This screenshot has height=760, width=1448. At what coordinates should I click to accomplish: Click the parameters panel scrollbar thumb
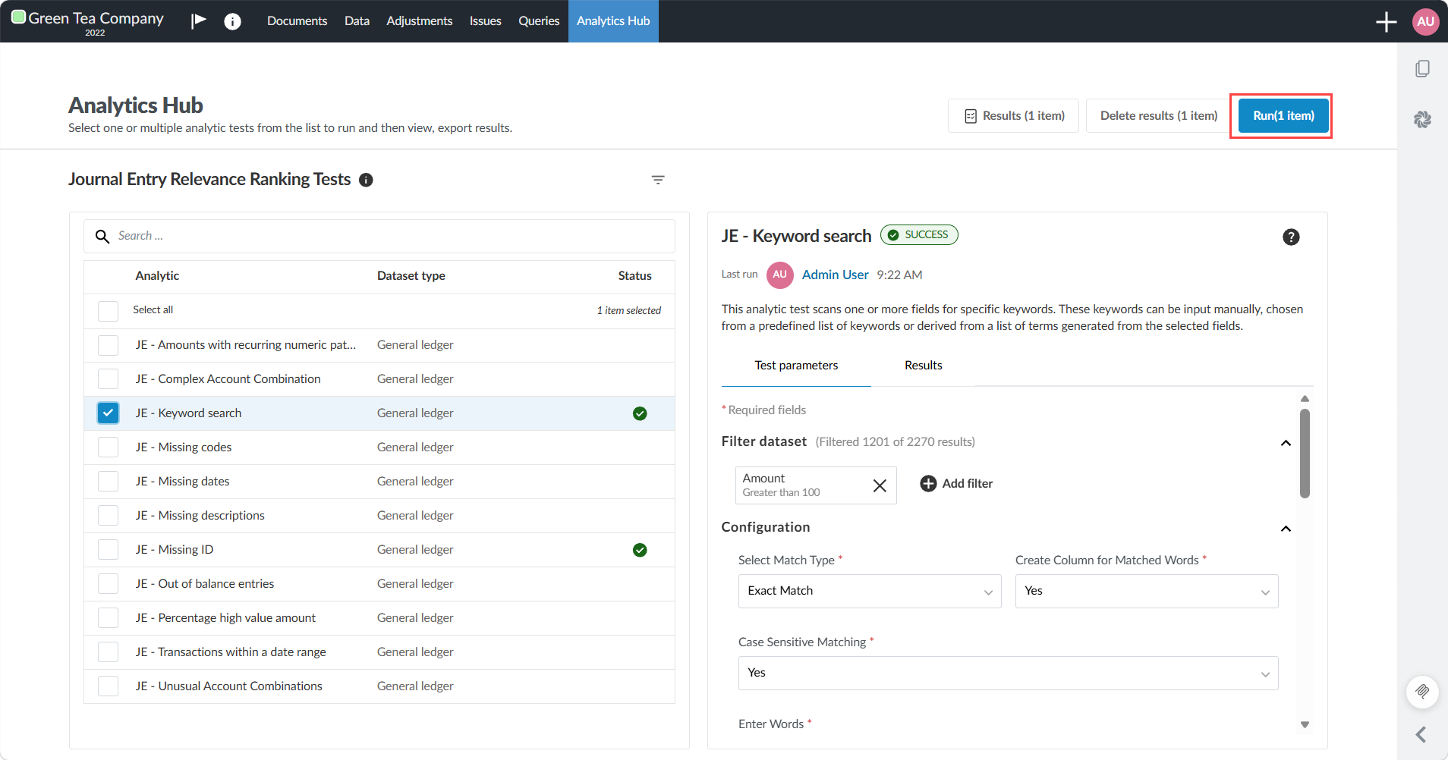pyautogui.click(x=1305, y=454)
